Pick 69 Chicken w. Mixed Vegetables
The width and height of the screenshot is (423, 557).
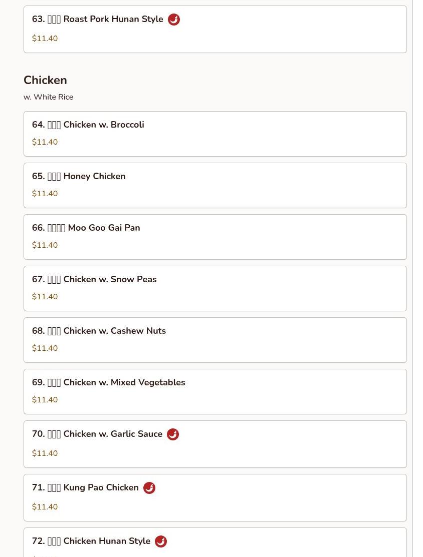(x=215, y=391)
